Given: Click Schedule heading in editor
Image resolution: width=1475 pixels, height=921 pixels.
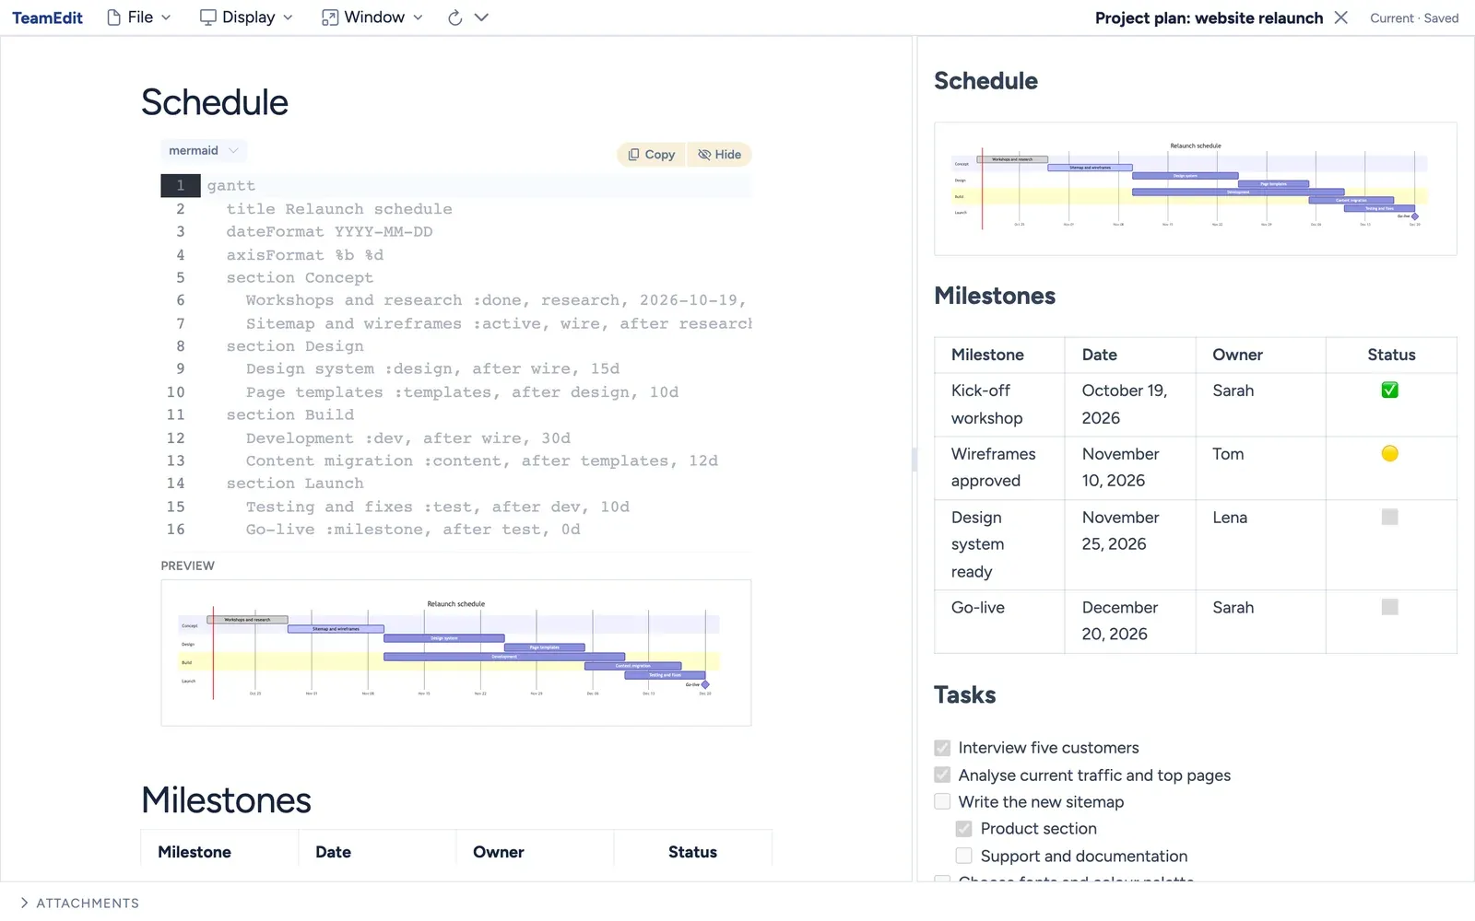Looking at the screenshot, I should pos(215,102).
